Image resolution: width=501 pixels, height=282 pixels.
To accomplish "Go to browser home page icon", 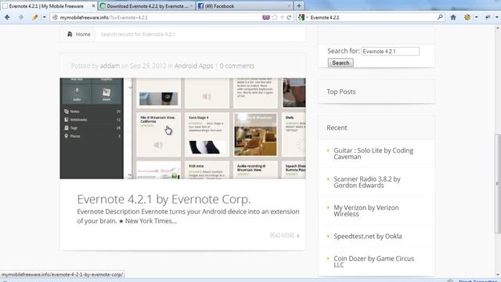I will tap(453, 17).
